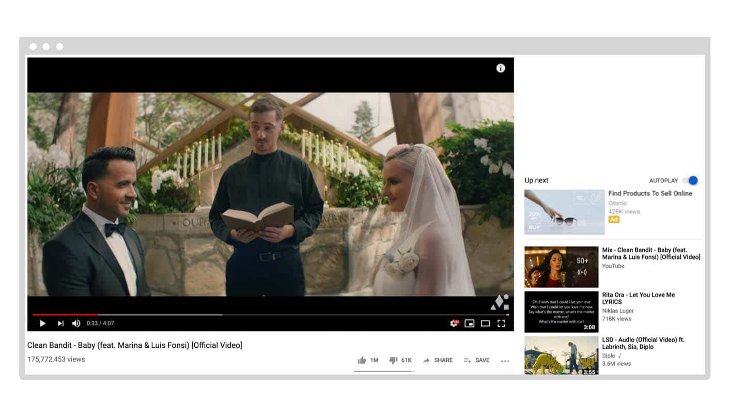Enable theater mode view

coord(485,323)
